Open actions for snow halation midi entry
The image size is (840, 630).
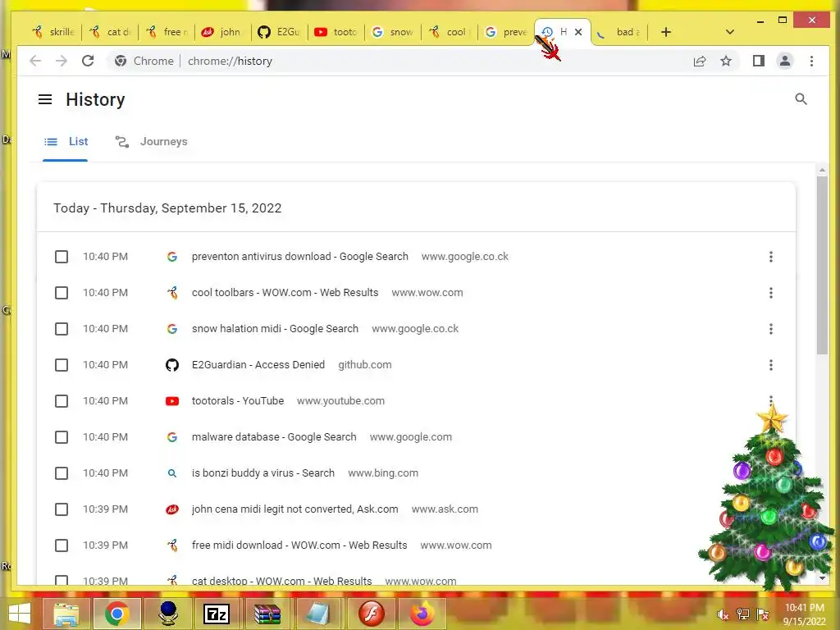tap(771, 329)
